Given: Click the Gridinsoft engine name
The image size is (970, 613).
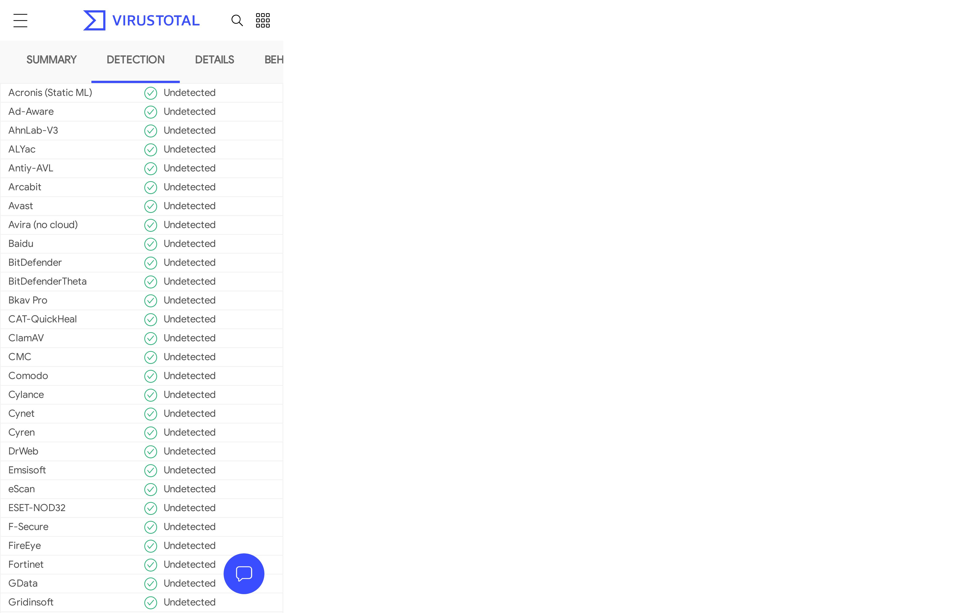Looking at the screenshot, I should pyautogui.click(x=31, y=602).
